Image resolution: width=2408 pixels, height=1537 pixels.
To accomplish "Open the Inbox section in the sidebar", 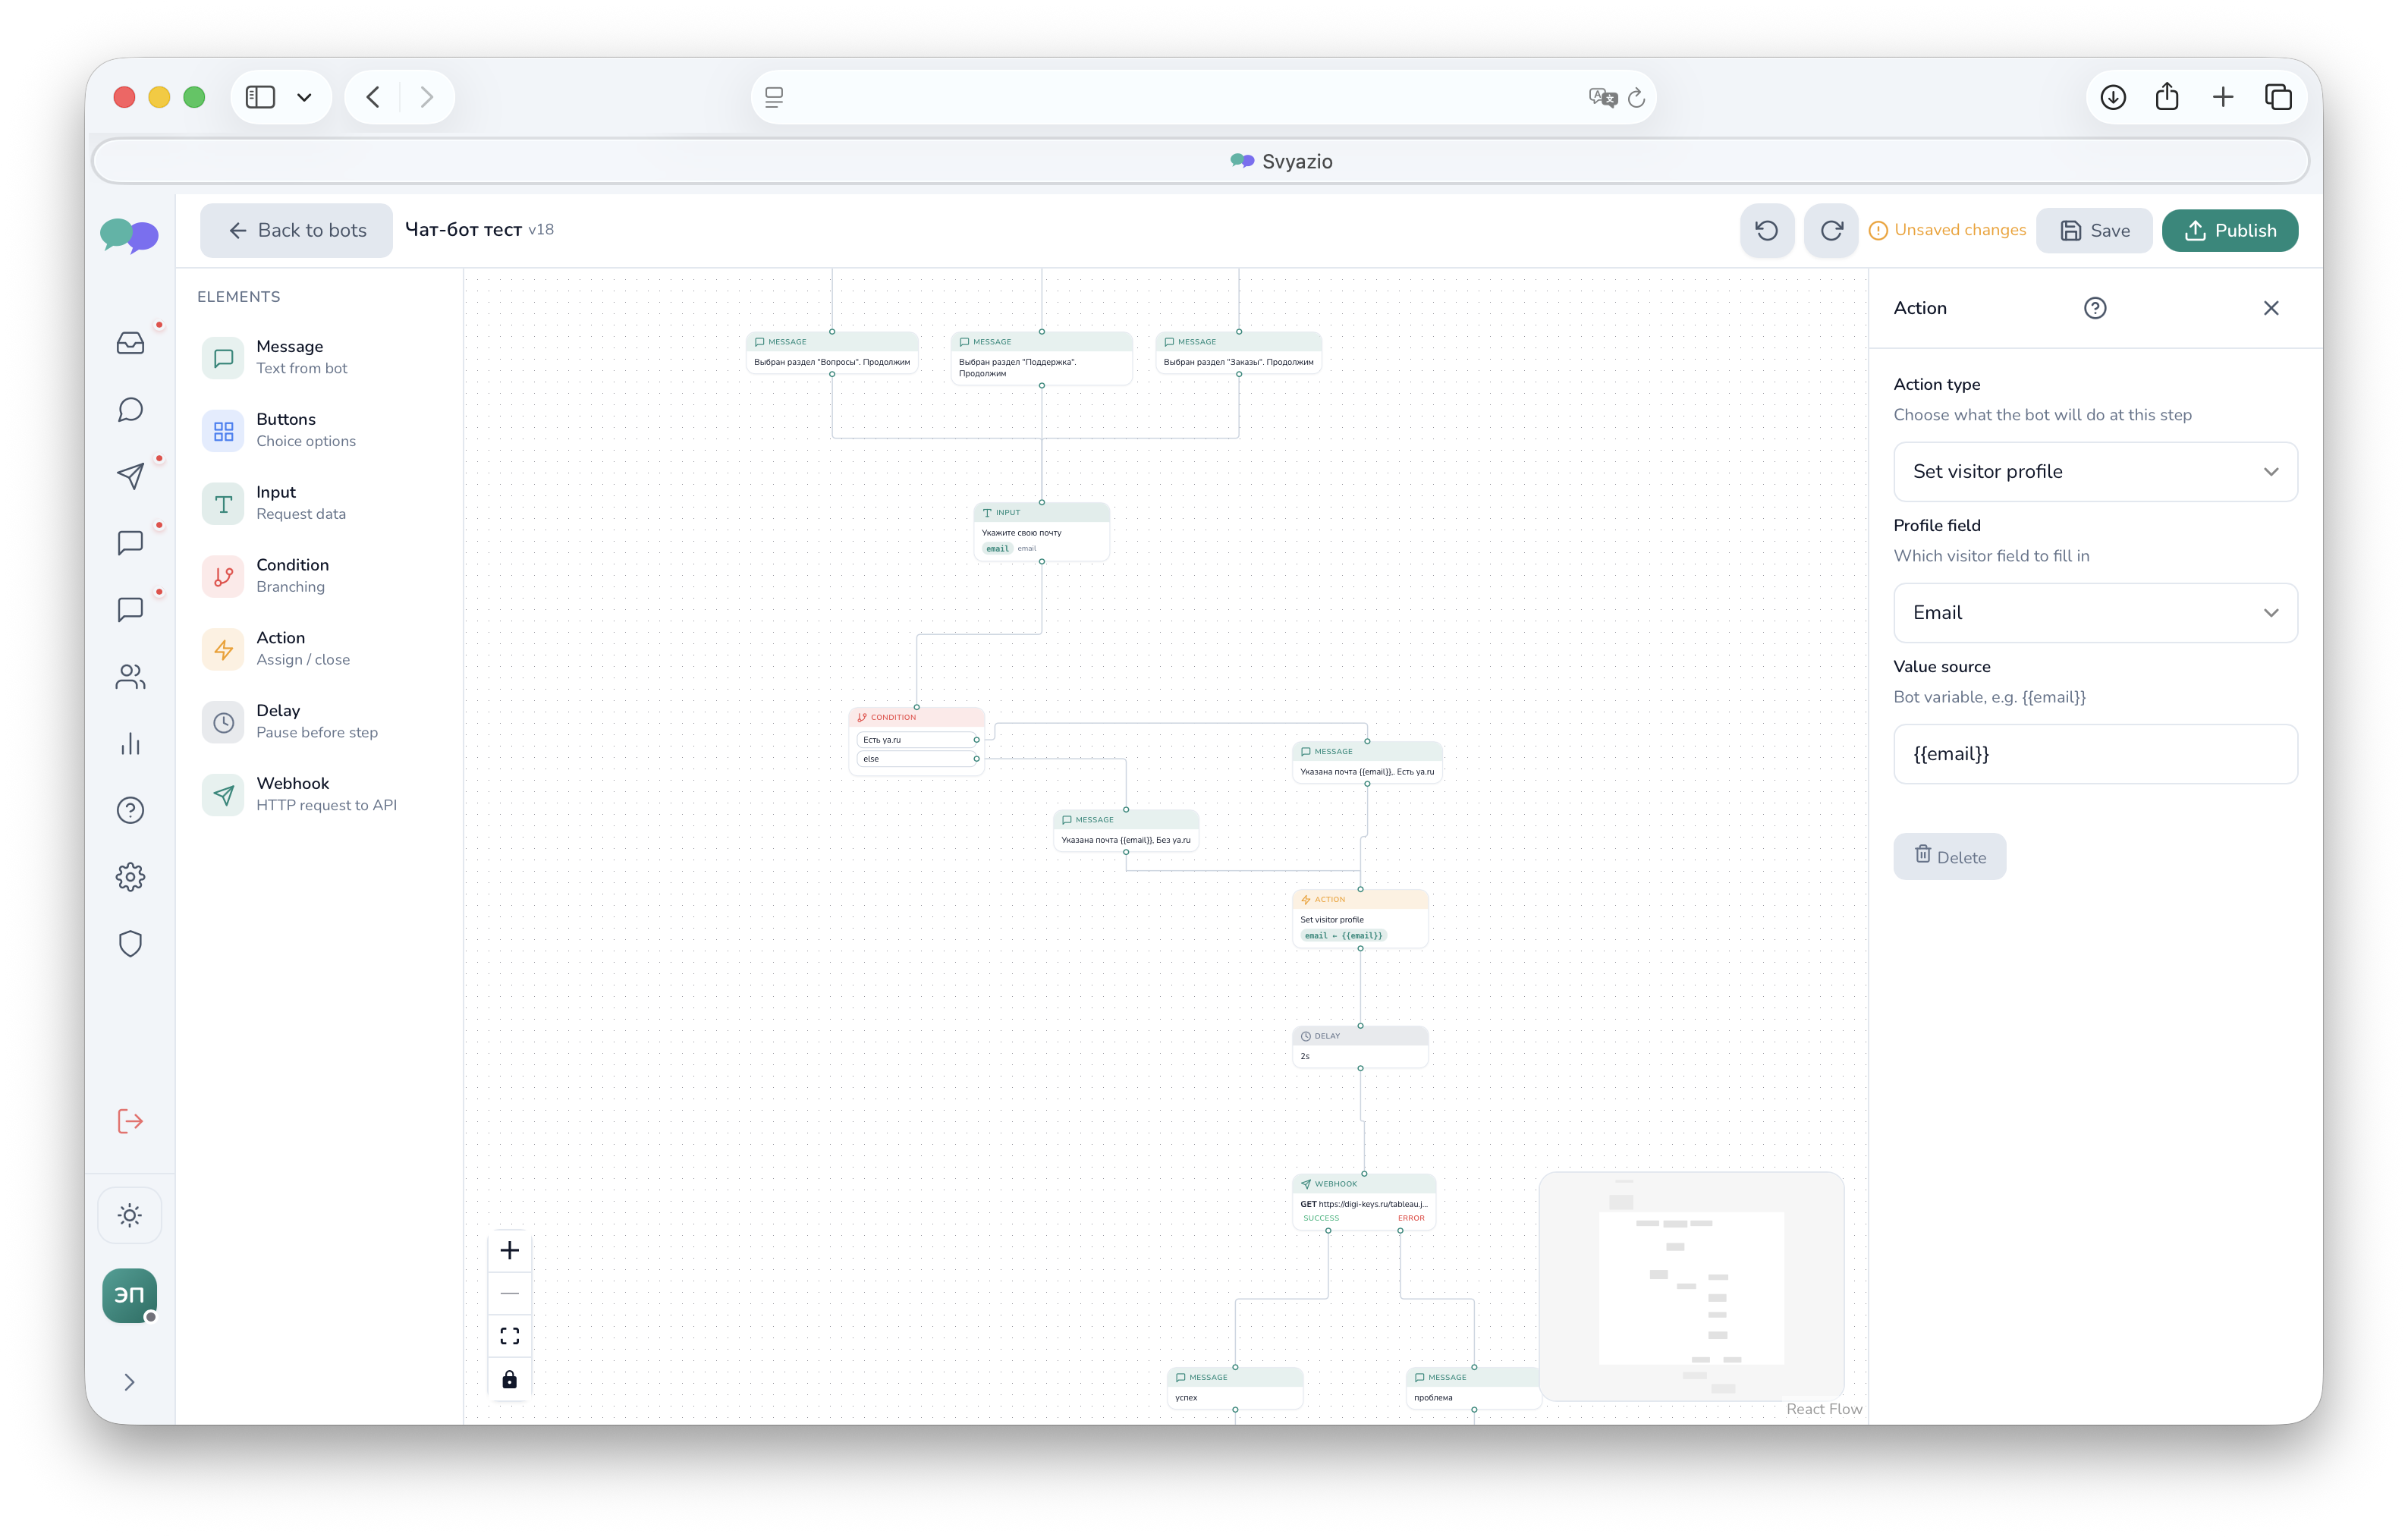I will click(130, 342).
